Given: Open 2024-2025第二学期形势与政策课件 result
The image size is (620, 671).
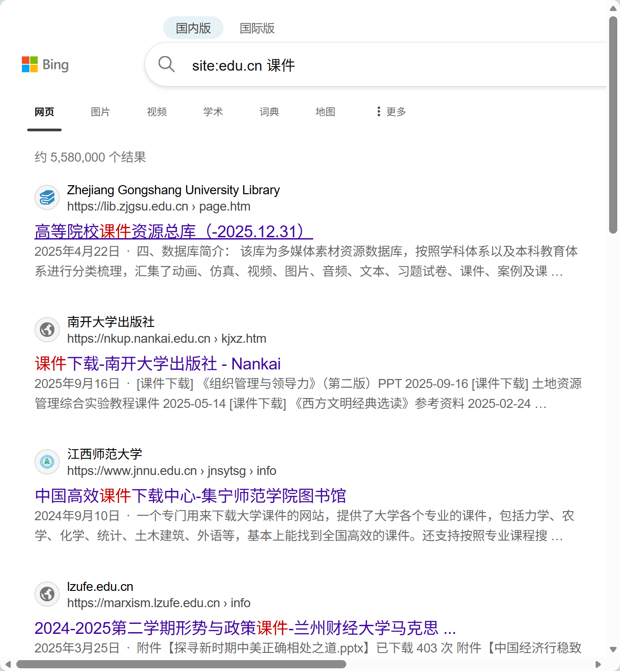Looking at the screenshot, I should coord(245,628).
